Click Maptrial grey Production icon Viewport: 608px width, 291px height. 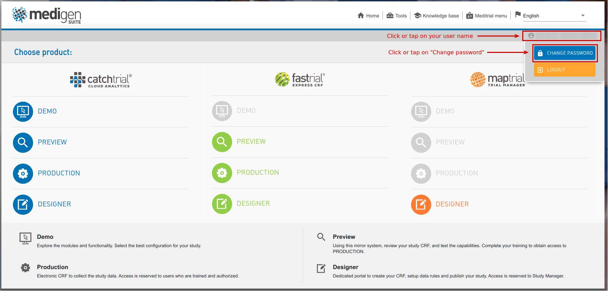pyautogui.click(x=421, y=173)
